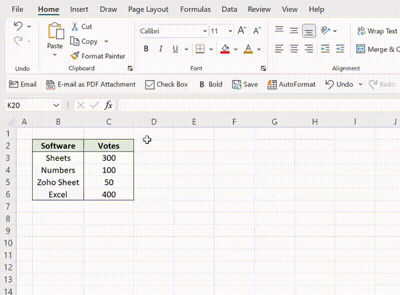Click the Paste clipboard icon

(55, 31)
